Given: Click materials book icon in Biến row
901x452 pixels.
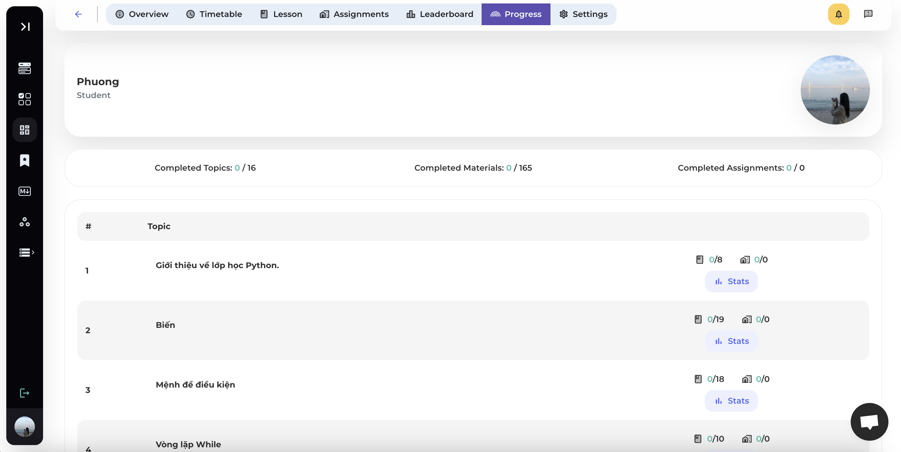Looking at the screenshot, I should 698,319.
